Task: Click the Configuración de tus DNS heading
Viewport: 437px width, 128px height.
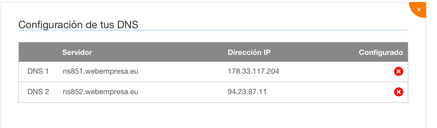Action: [x=78, y=25]
